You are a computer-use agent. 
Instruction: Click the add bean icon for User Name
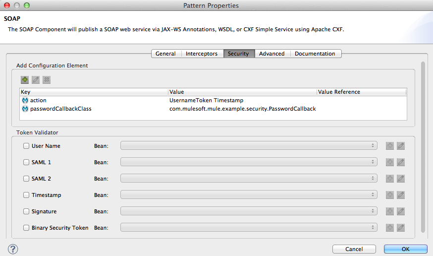coord(390,146)
